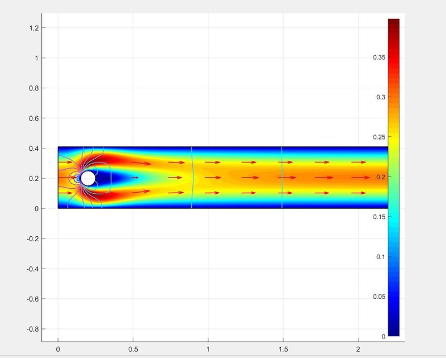The width and height of the screenshot is (446, 358).
Task: Click the colorbar label 0.3
Action: [381, 97]
